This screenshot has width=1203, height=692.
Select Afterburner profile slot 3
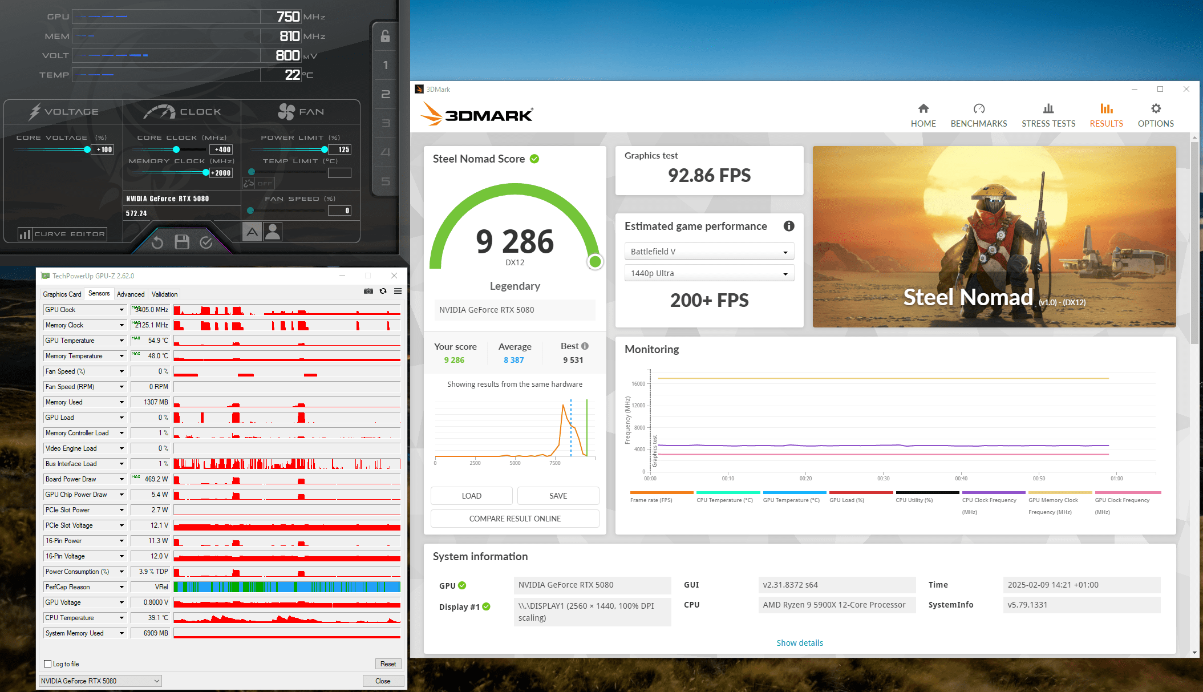386,123
